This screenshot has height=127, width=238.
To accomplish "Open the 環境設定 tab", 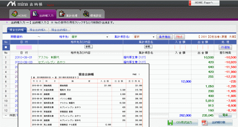I will coord(93,14).
